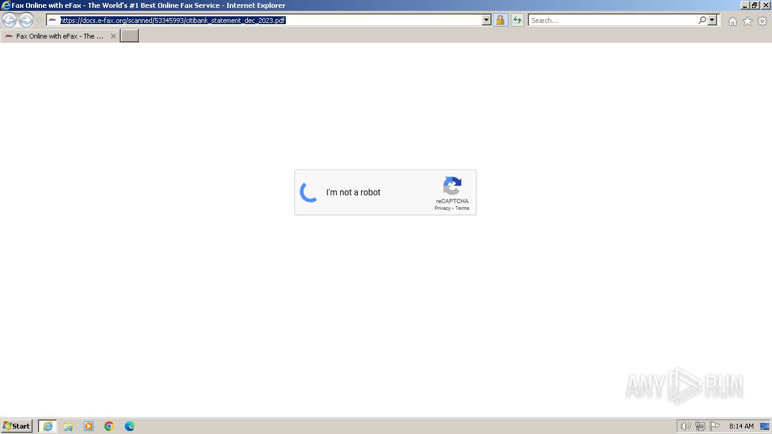The height and width of the screenshot is (434, 772).
Task: Select the Fax Online with eFax tab
Action: (x=60, y=36)
